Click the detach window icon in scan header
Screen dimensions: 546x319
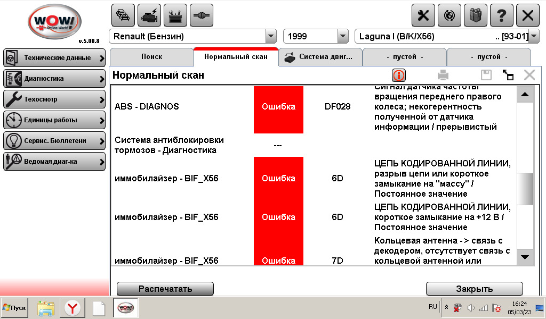click(x=508, y=75)
